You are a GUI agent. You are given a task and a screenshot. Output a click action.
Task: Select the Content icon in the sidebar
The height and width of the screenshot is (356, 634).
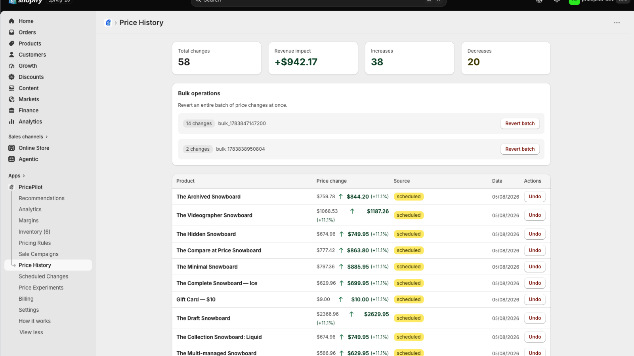coord(11,88)
